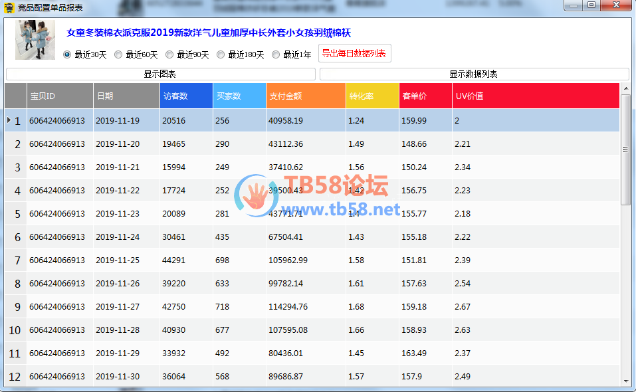
Task: Choose the 最近90天 time range
Action: point(169,54)
